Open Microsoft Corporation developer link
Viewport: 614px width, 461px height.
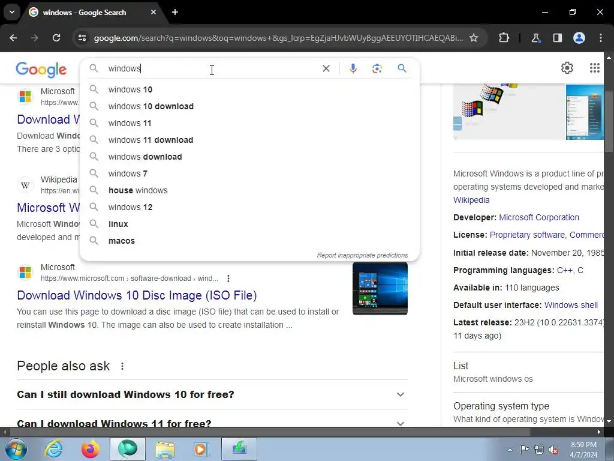539,217
